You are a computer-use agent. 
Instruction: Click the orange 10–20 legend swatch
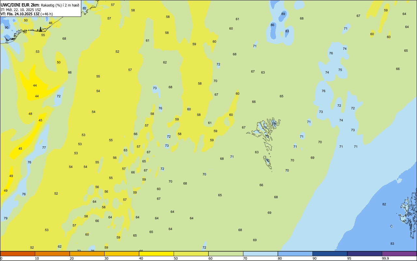(x=52, y=254)
